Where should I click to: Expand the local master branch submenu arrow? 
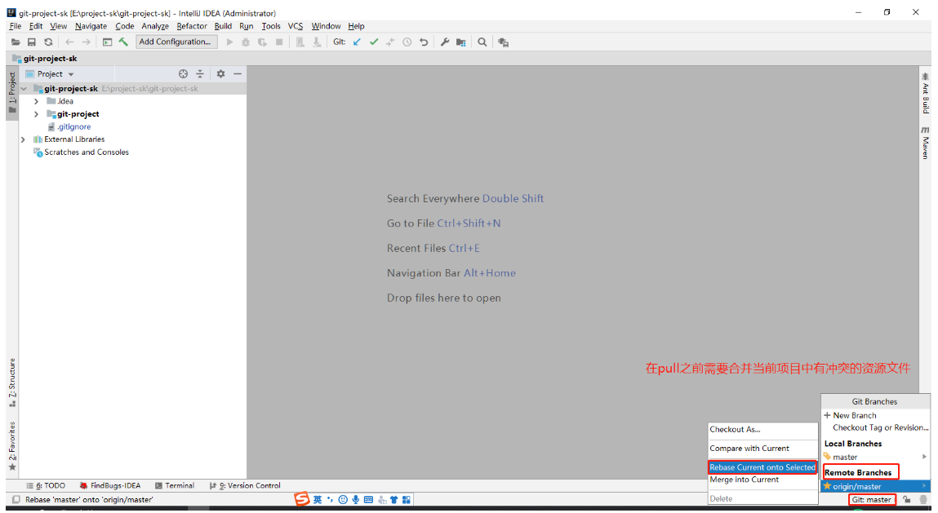(924, 457)
